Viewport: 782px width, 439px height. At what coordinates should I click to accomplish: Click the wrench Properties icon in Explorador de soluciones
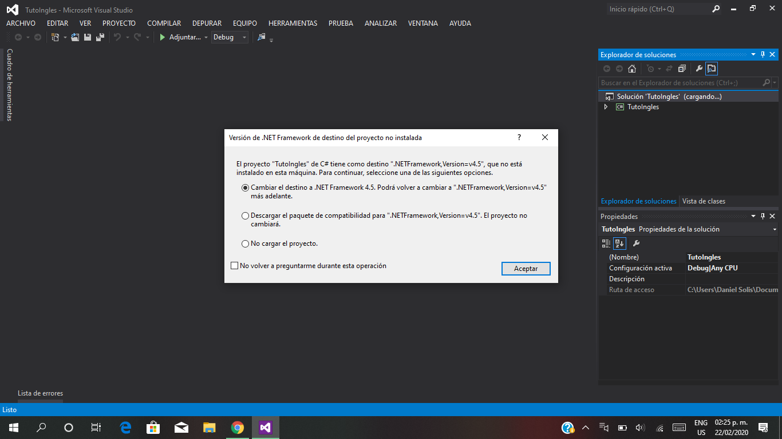[699, 69]
